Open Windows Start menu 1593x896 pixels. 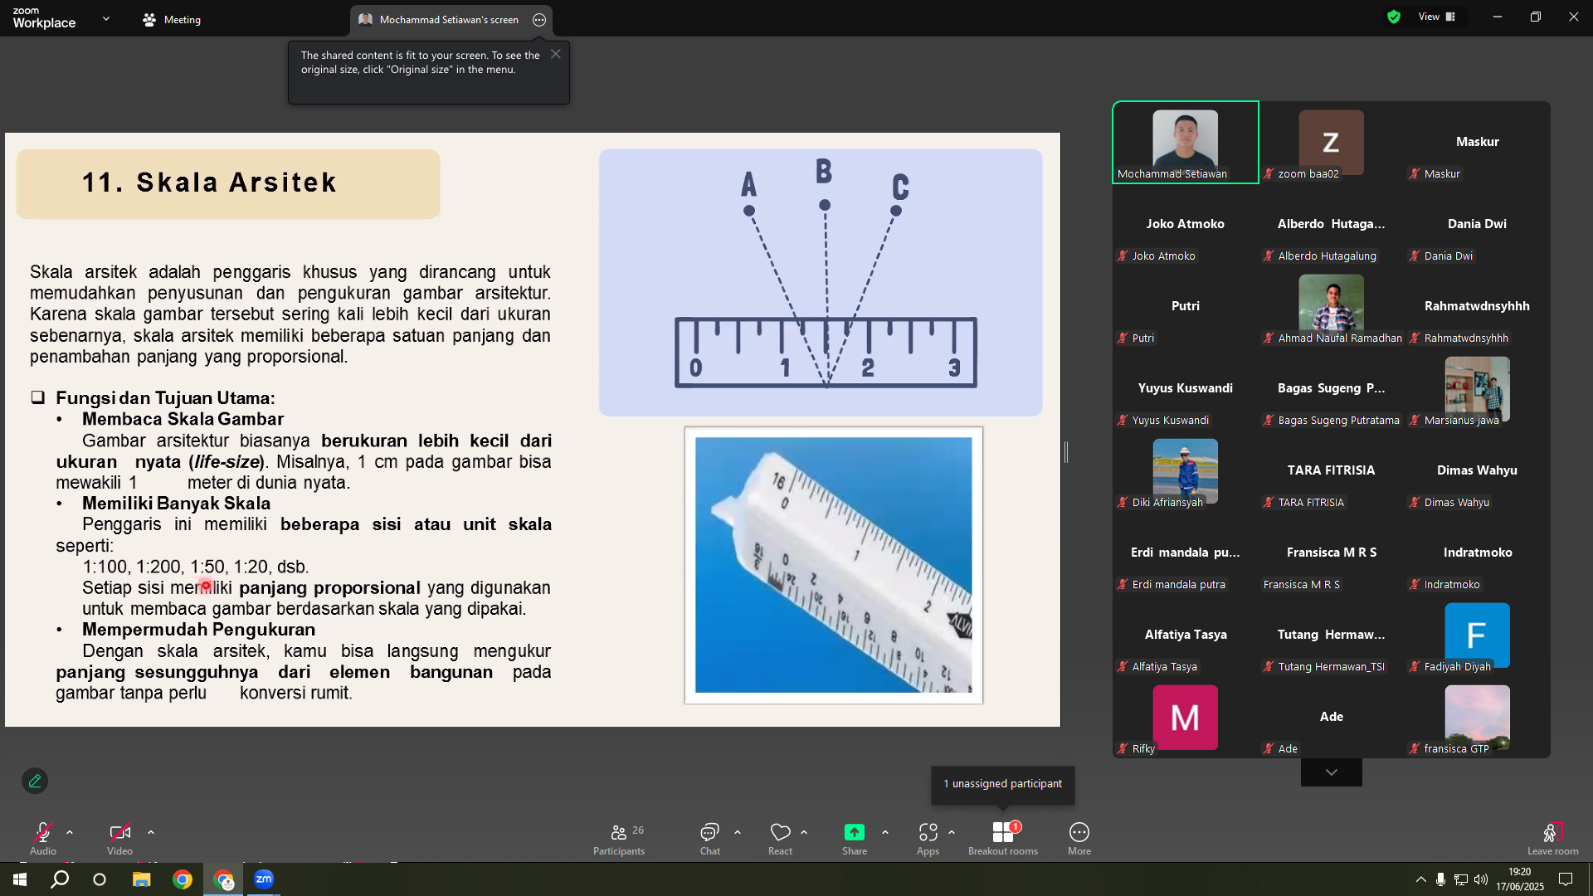20,879
